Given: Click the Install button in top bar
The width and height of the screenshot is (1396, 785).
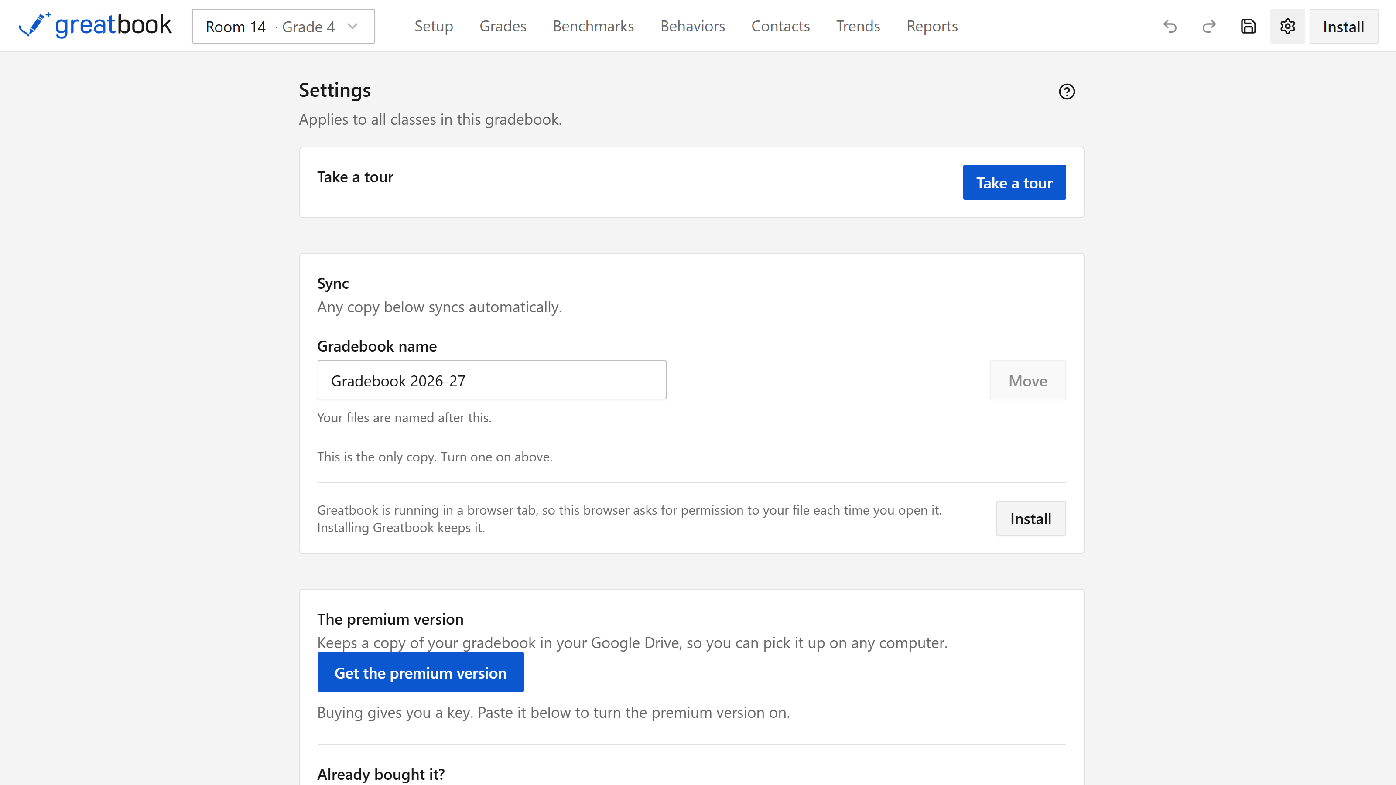Looking at the screenshot, I should (x=1344, y=26).
